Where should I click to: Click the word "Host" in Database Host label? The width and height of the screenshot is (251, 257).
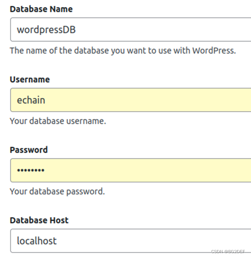(59, 220)
